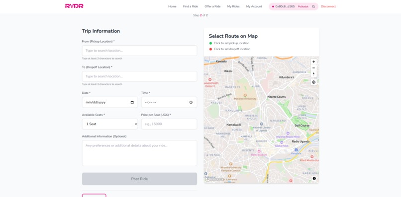The width and height of the screenshot is (401, 197).
Task: Locate me with the geolocate map icon
Action: click(313, 82)
